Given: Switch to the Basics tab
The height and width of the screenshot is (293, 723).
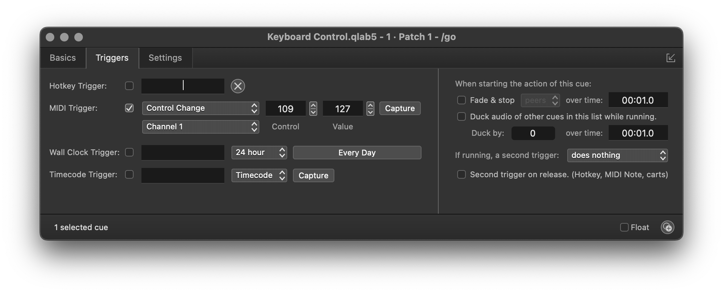Looking at the screenshot, I should point(63,58).
